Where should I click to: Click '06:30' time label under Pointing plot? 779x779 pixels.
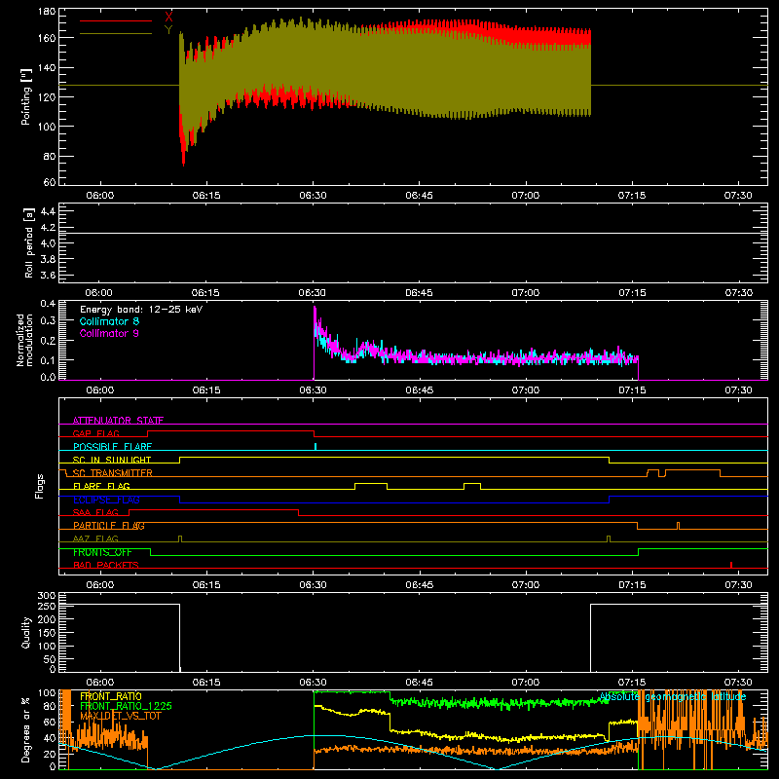[313, 196]
